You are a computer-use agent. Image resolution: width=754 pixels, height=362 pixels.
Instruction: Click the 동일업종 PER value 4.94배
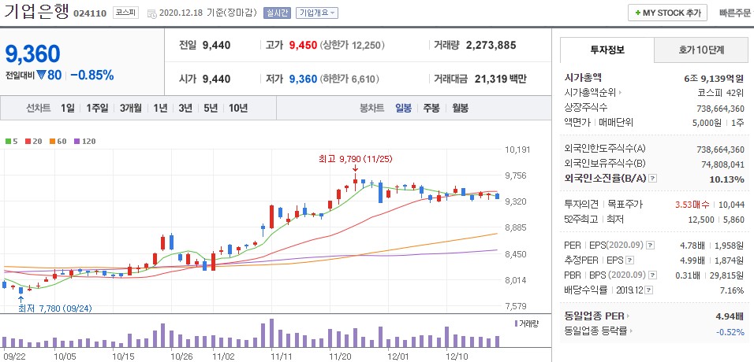pyautogui.click(x=730, y=316)
